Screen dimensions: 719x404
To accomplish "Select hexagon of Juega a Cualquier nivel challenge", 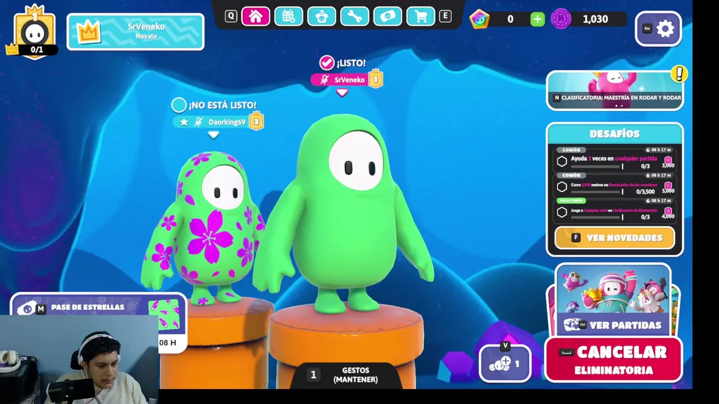I will coord(562,212).
